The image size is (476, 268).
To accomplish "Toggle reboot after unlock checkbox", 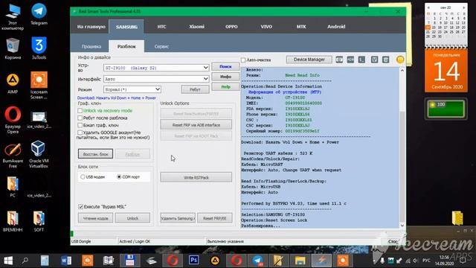I will point(80,118).
